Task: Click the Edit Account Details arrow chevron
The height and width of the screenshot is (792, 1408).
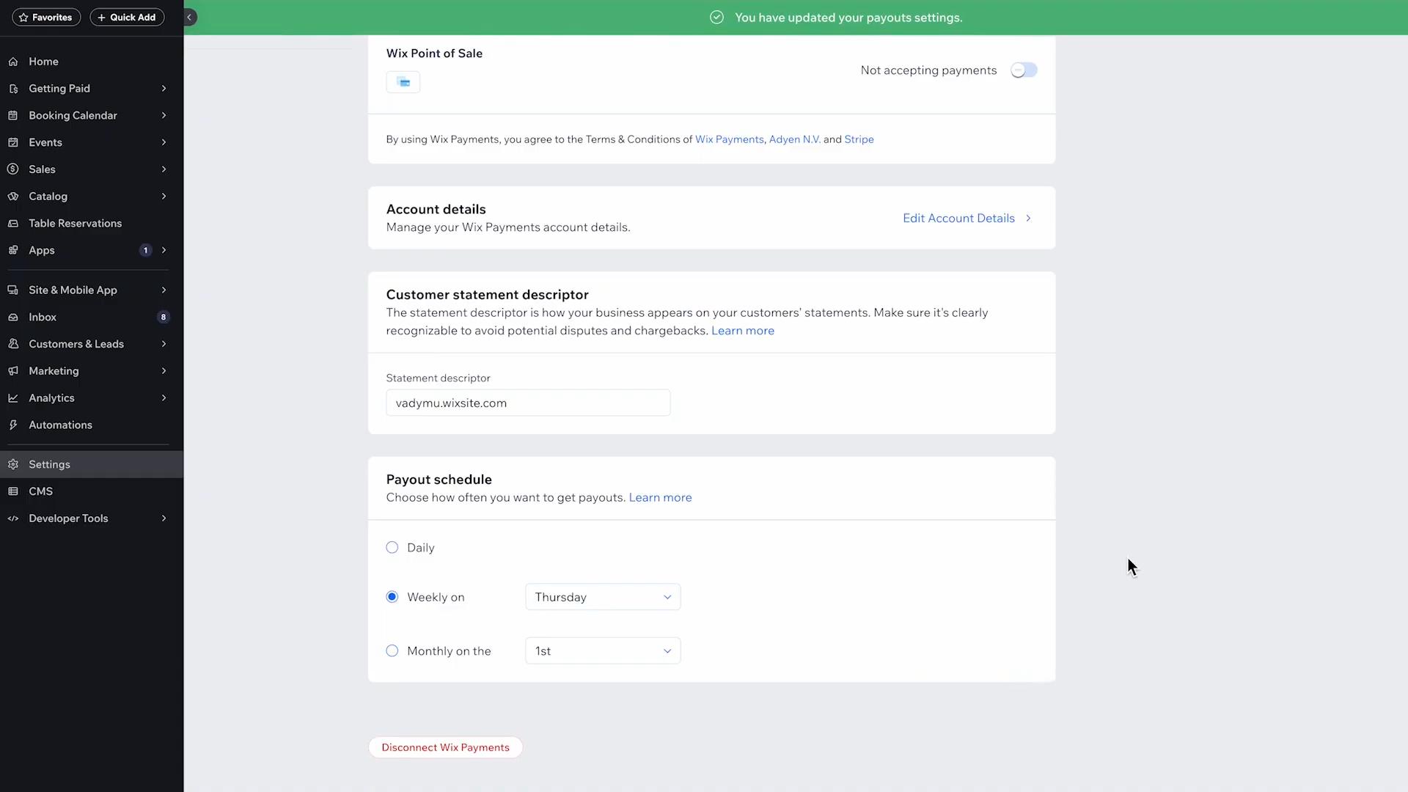Action: (x=1028, y=219)
